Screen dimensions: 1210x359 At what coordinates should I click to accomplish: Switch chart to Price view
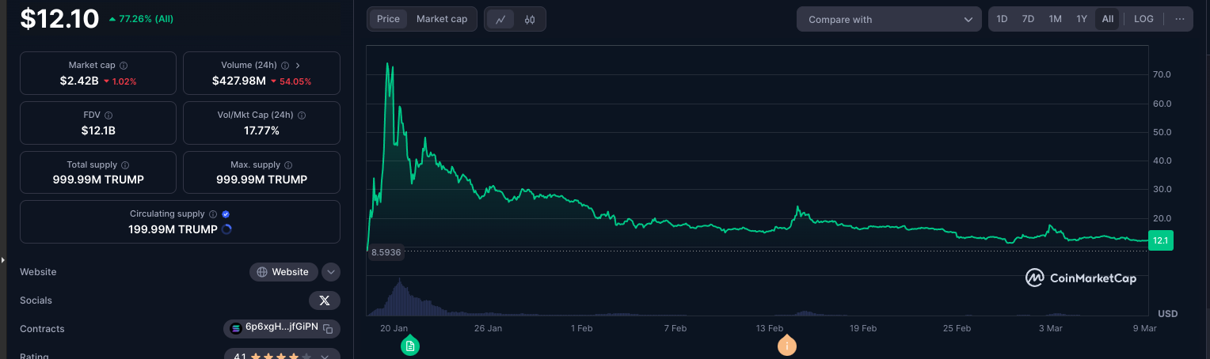click(388, 19)
